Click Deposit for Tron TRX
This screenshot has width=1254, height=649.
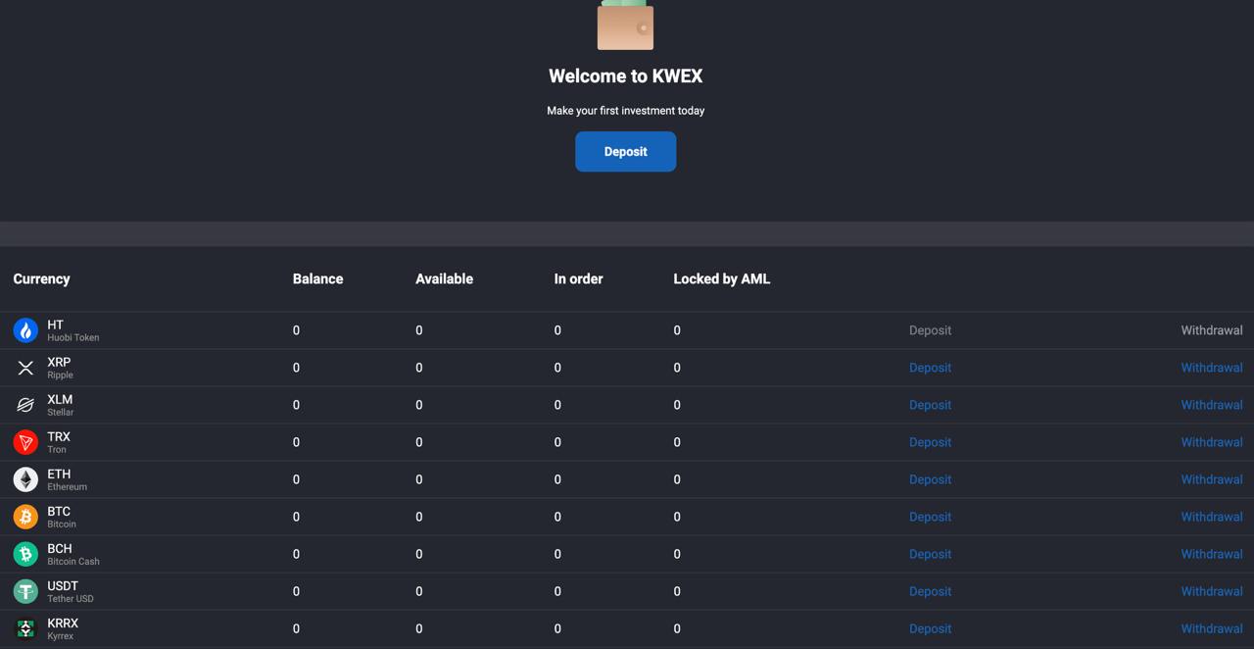(930, 442)
